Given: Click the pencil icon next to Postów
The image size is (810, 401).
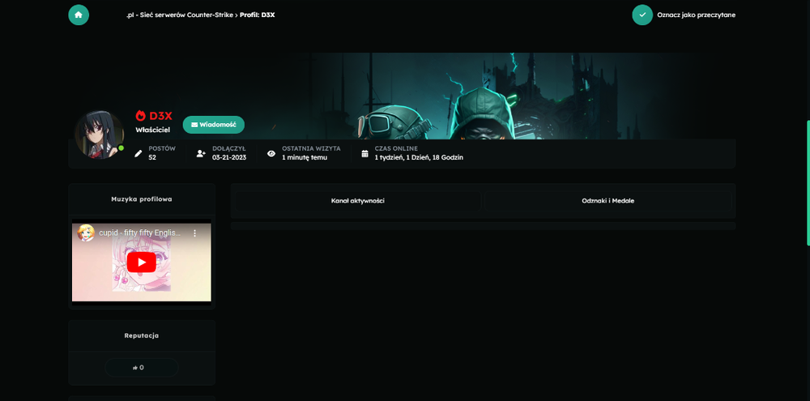Looking at the screenshot, I should pos(138,153).
